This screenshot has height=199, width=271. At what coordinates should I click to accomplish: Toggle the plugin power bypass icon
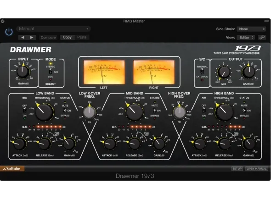coord(9,32)
